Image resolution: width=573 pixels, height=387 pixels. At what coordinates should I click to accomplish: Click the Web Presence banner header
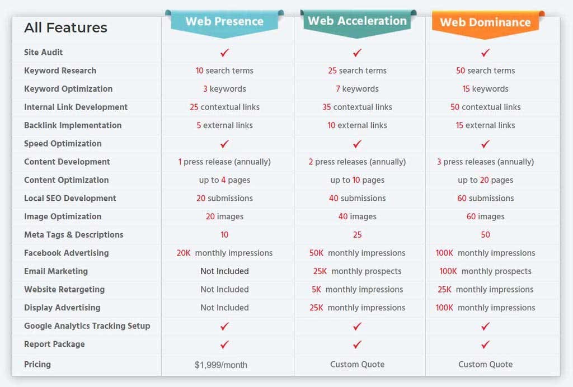224,23
